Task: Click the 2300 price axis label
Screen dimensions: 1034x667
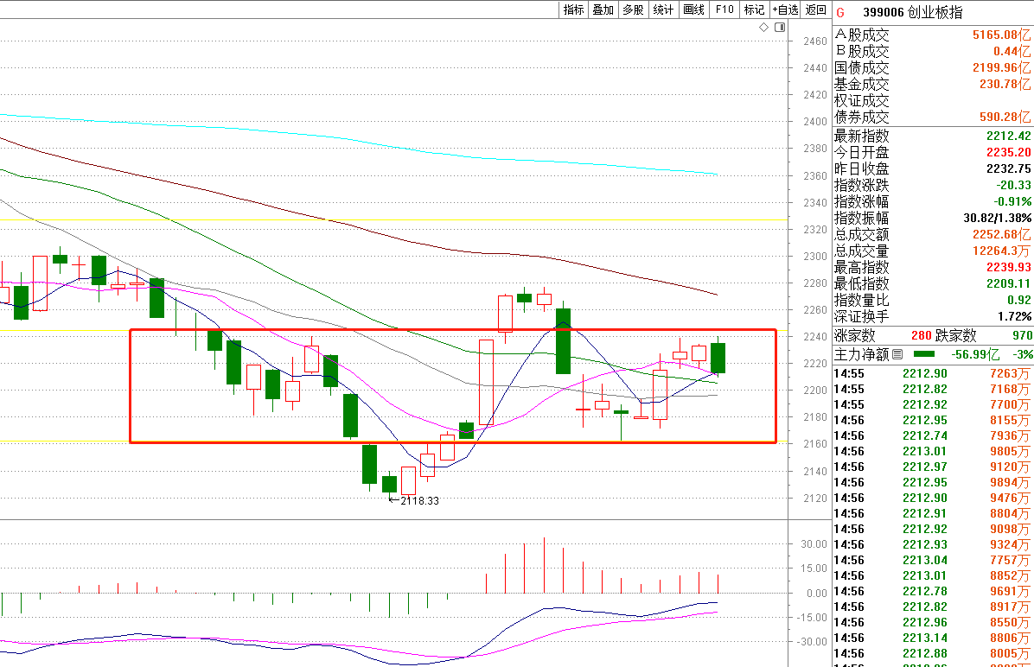Action: 815,257
